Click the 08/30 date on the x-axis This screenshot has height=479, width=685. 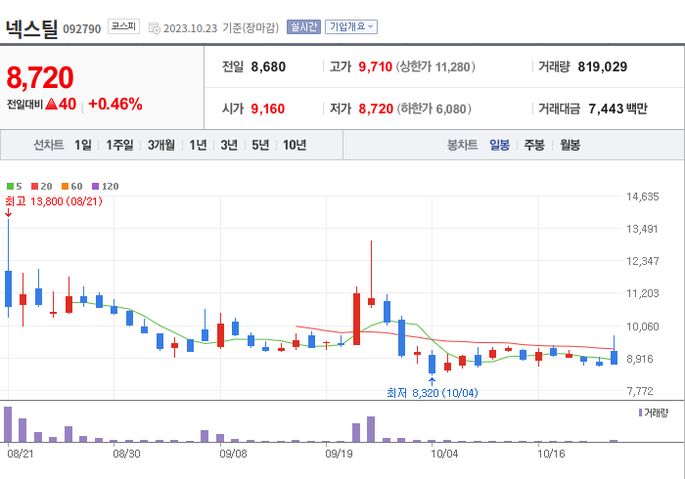click(126, 454)
